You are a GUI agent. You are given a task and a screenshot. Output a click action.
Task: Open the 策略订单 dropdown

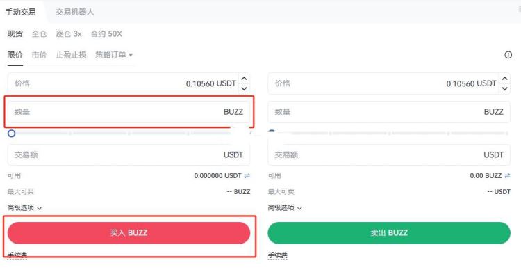(114, 55)
